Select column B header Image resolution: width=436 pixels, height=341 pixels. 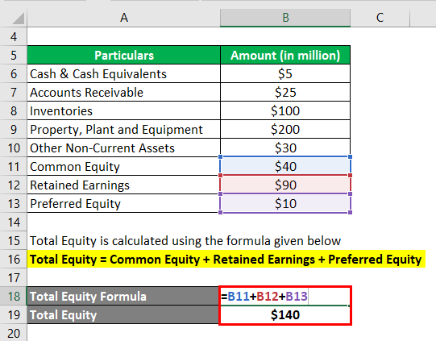click(x=285, y=18)
